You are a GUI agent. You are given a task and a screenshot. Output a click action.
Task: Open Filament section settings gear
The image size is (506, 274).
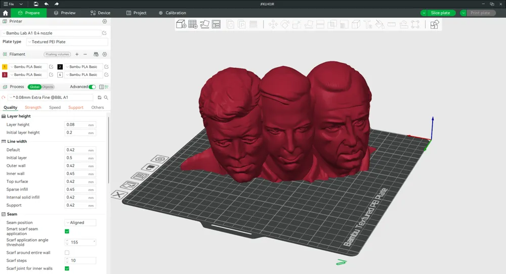105,54
